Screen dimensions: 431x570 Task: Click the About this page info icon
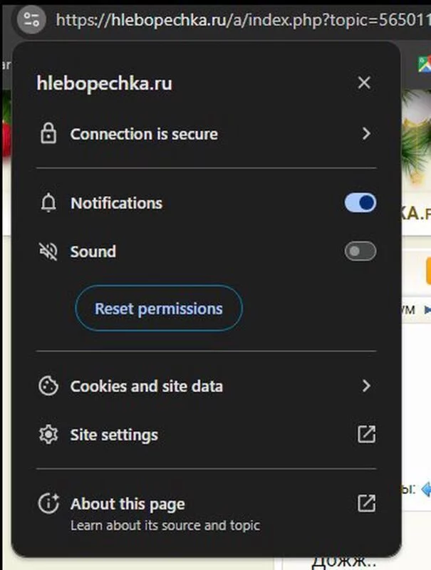[48, 504]
